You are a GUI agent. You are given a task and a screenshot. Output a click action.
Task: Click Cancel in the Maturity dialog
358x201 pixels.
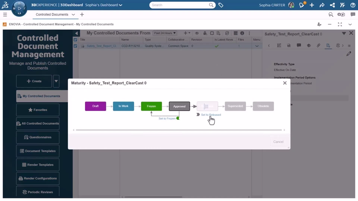pos(278,142)
